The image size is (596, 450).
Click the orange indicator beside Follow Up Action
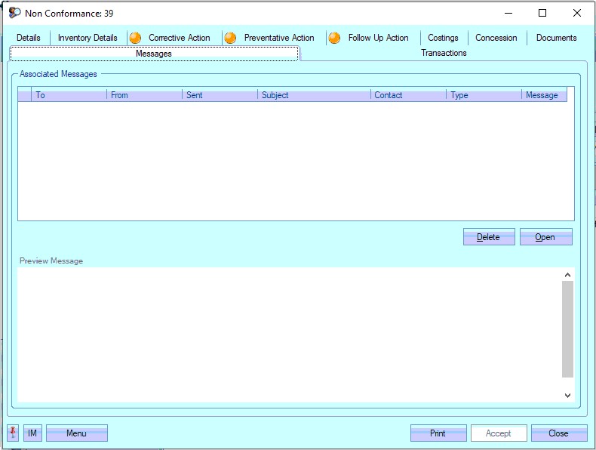coord(334,38)
